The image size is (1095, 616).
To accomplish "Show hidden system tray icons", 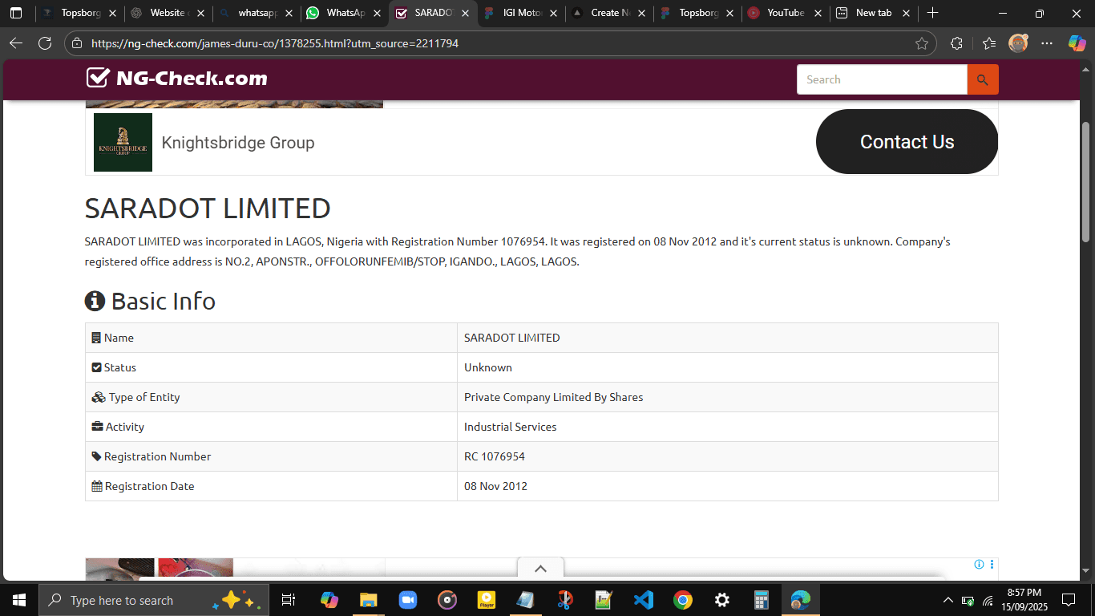I will [948, 600].
